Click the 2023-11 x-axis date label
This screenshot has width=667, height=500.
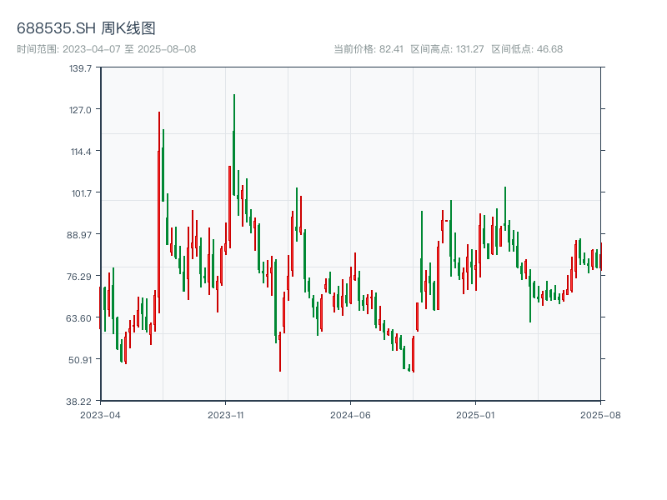click(x=225, y=414)
